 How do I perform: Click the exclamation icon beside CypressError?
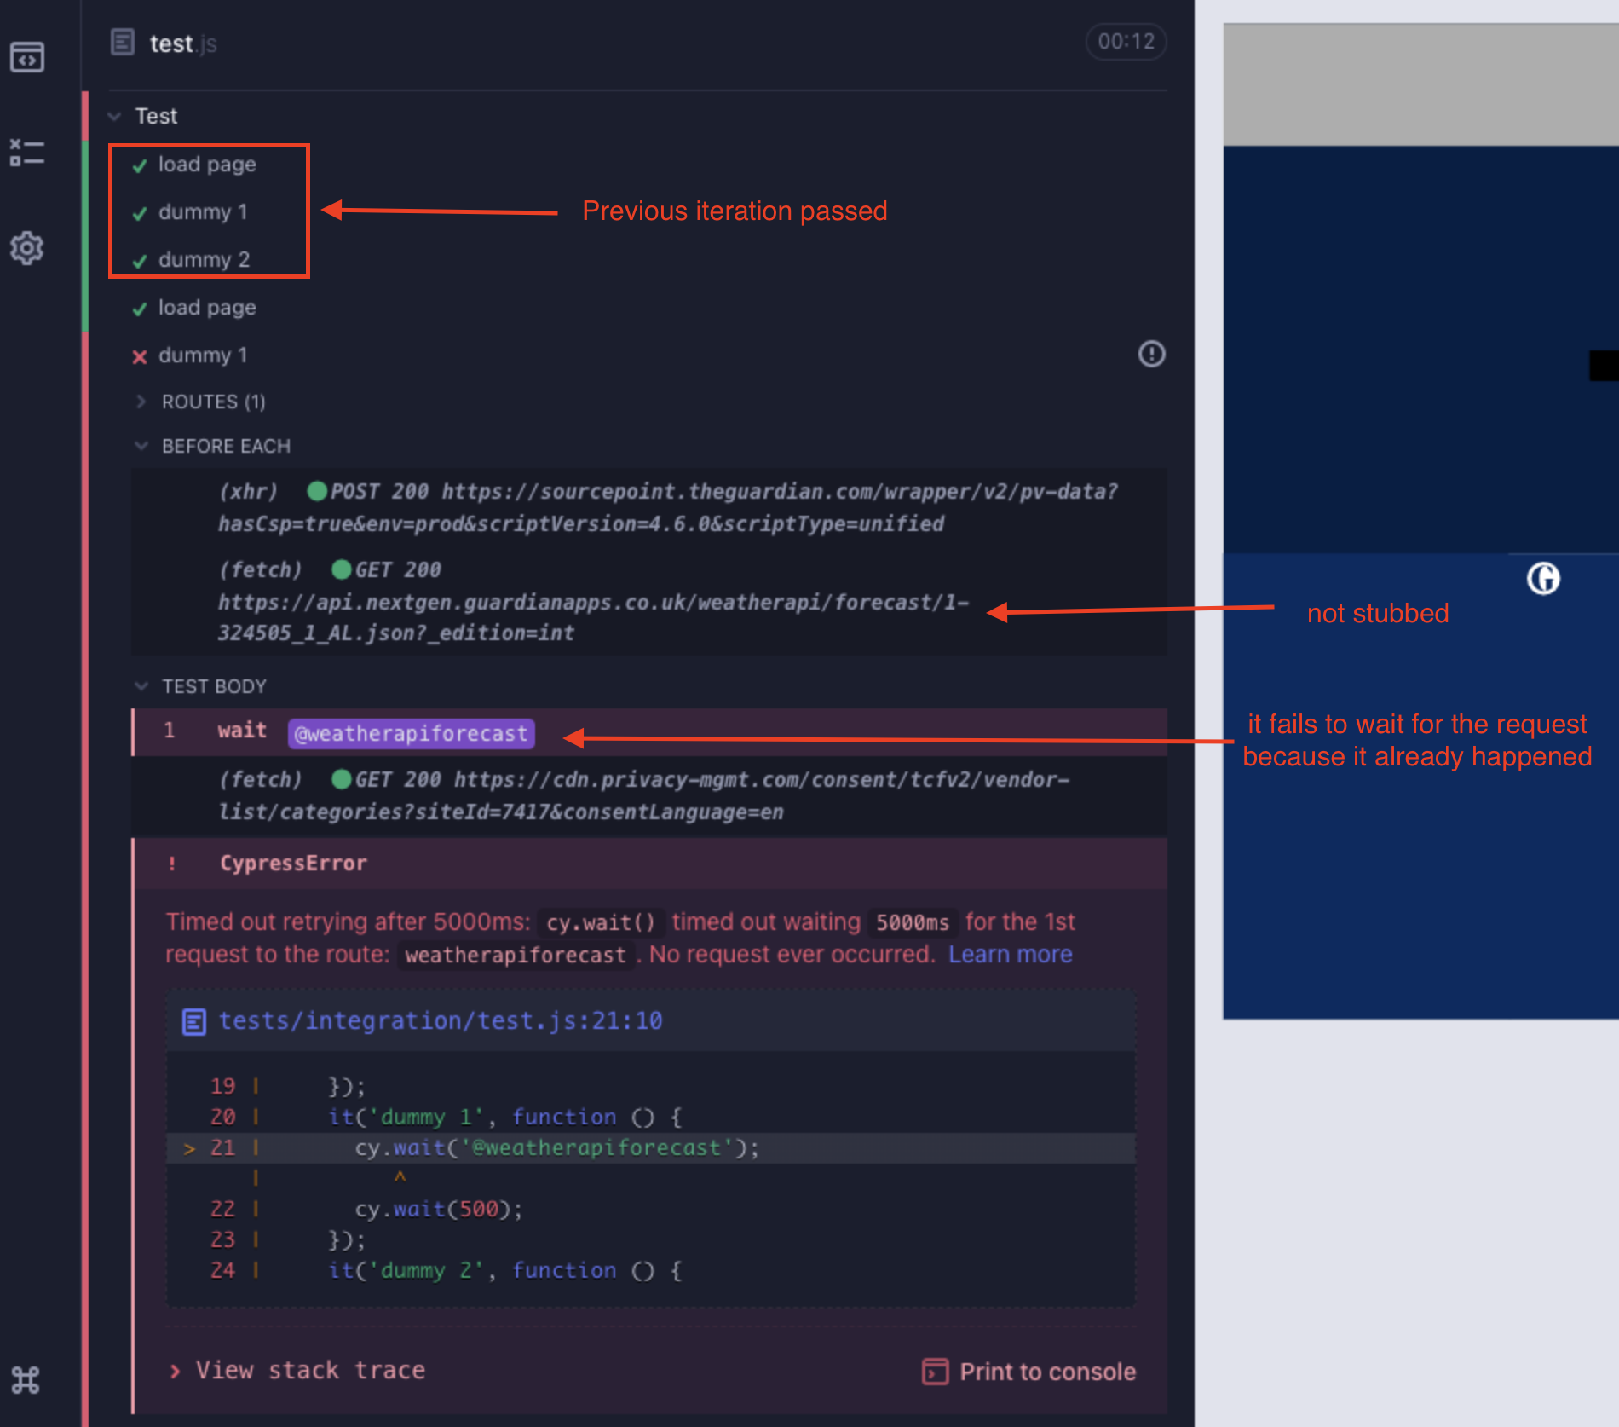point(172,864)
